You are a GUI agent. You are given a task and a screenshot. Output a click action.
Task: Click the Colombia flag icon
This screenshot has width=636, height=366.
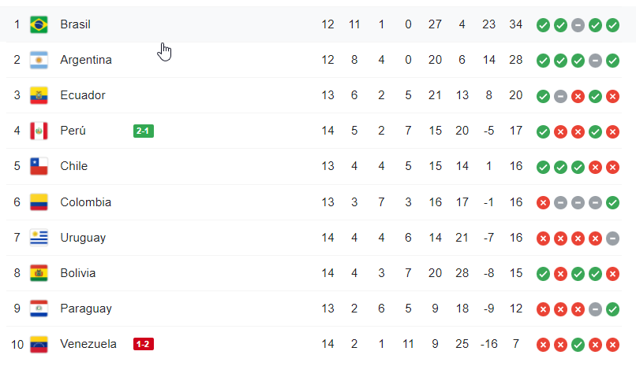(x=39, y=202)
